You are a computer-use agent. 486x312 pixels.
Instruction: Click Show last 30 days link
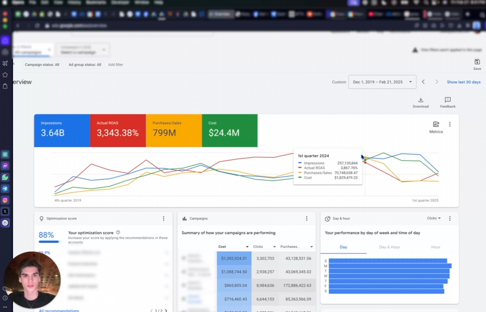464,82
